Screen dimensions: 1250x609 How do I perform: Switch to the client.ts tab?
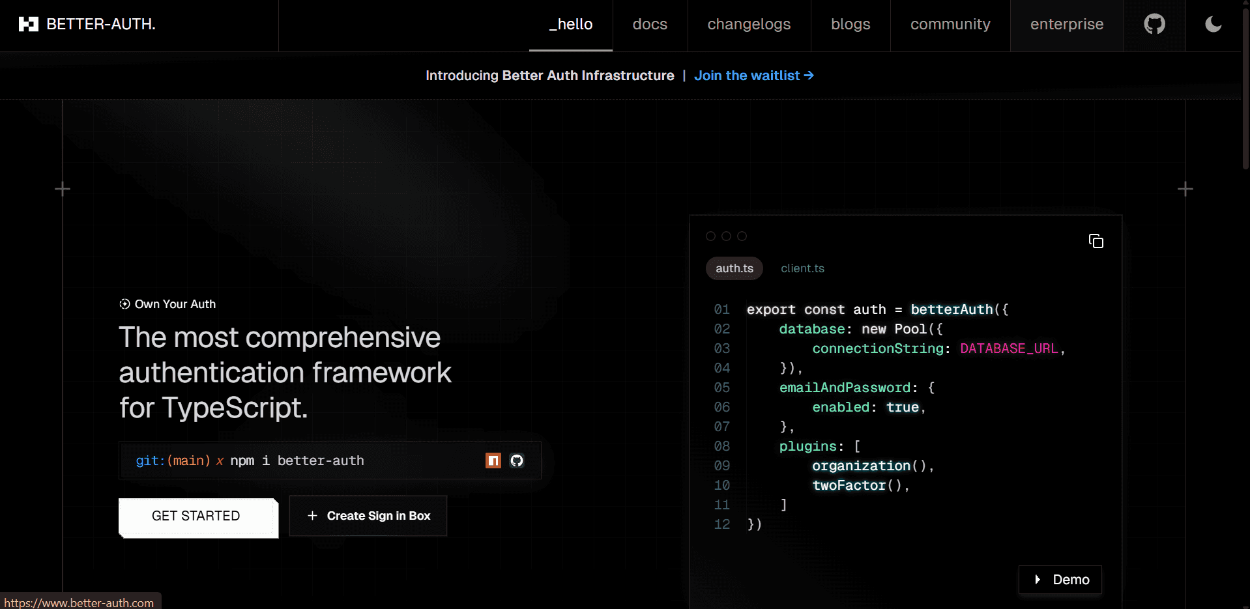click(802, 268)
